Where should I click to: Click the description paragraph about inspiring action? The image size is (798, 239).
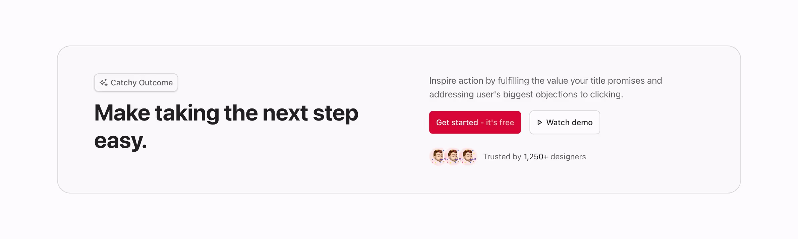[x=545, y=87]
